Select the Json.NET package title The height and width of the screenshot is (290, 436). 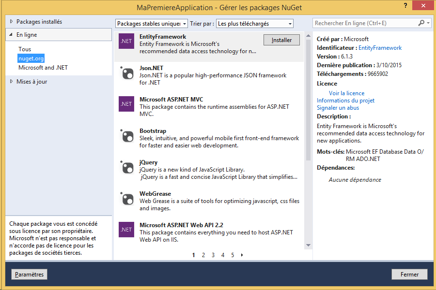(x=151, y=68)
